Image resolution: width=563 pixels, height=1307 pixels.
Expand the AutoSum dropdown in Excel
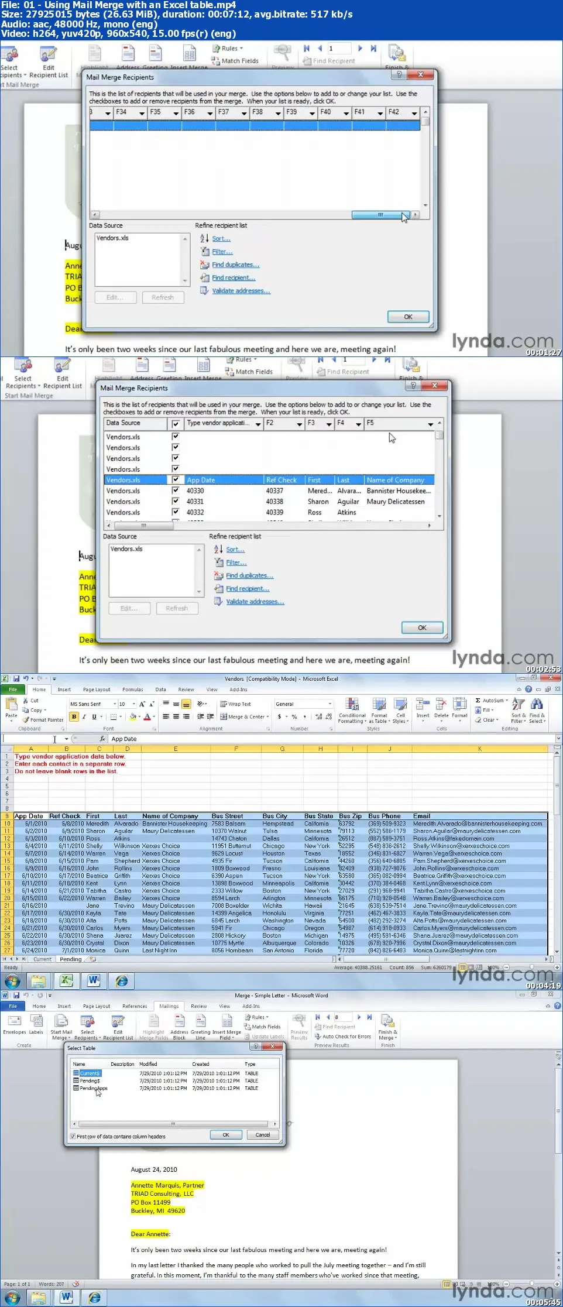(507, 701)
